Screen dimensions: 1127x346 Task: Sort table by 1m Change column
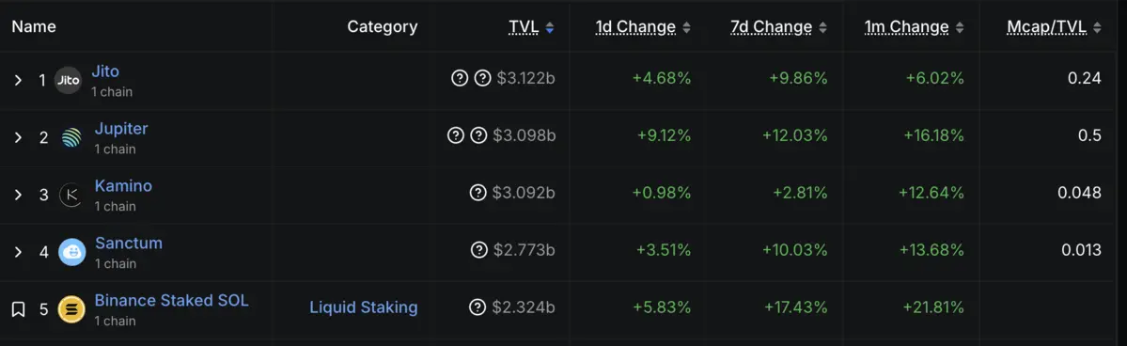pyautogui.click(x=915, y=27)
